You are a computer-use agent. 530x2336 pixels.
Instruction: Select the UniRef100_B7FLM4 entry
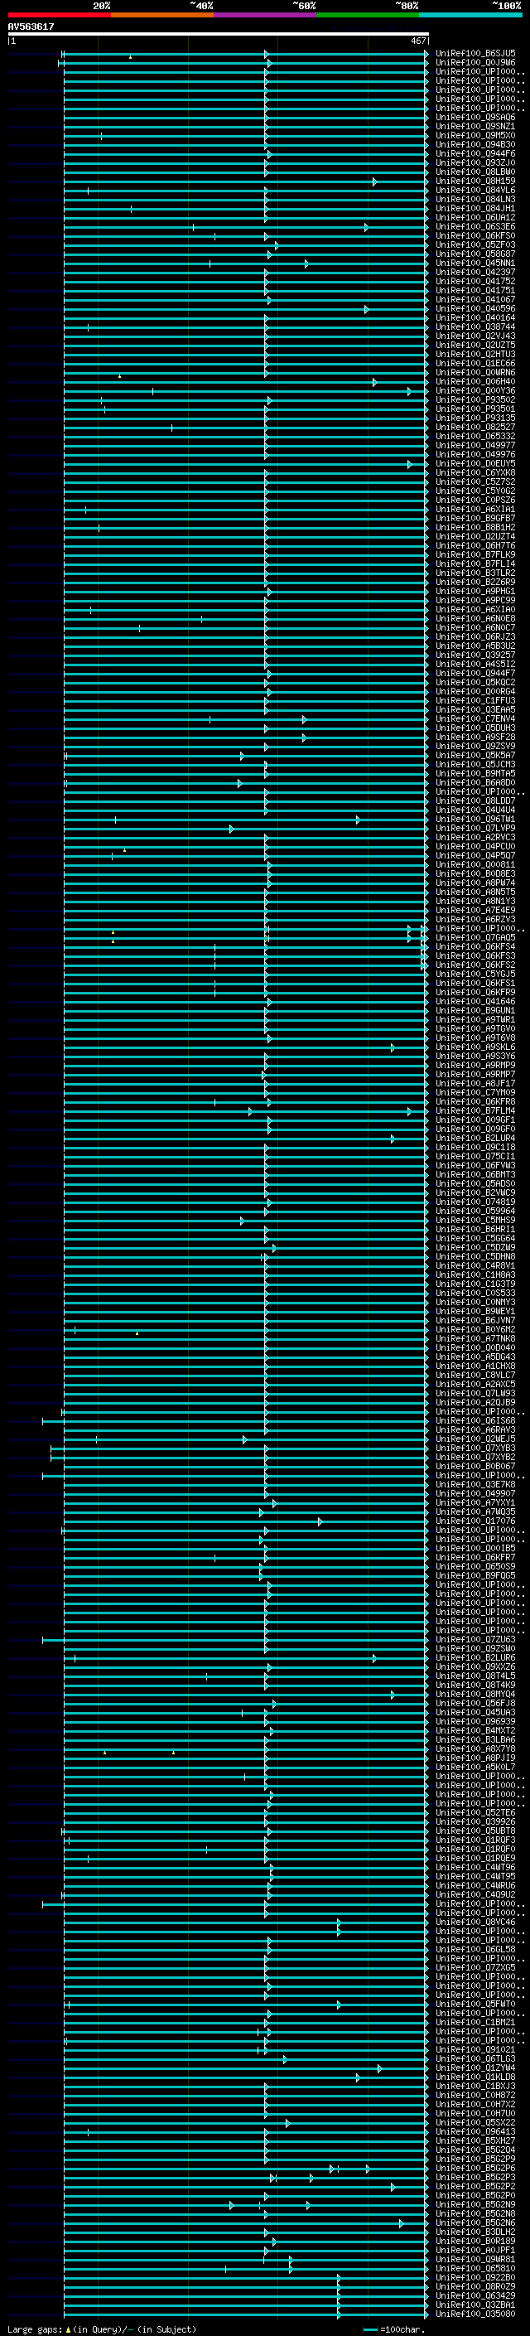click(475, 1111)
